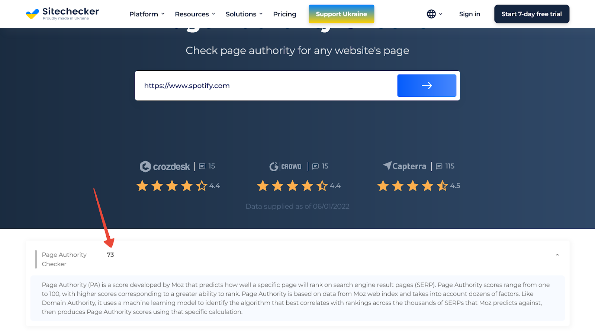Click the Crozdesk reviews comment icon
This screenshot has height=335, width=595.
click(x=202, y=166)
